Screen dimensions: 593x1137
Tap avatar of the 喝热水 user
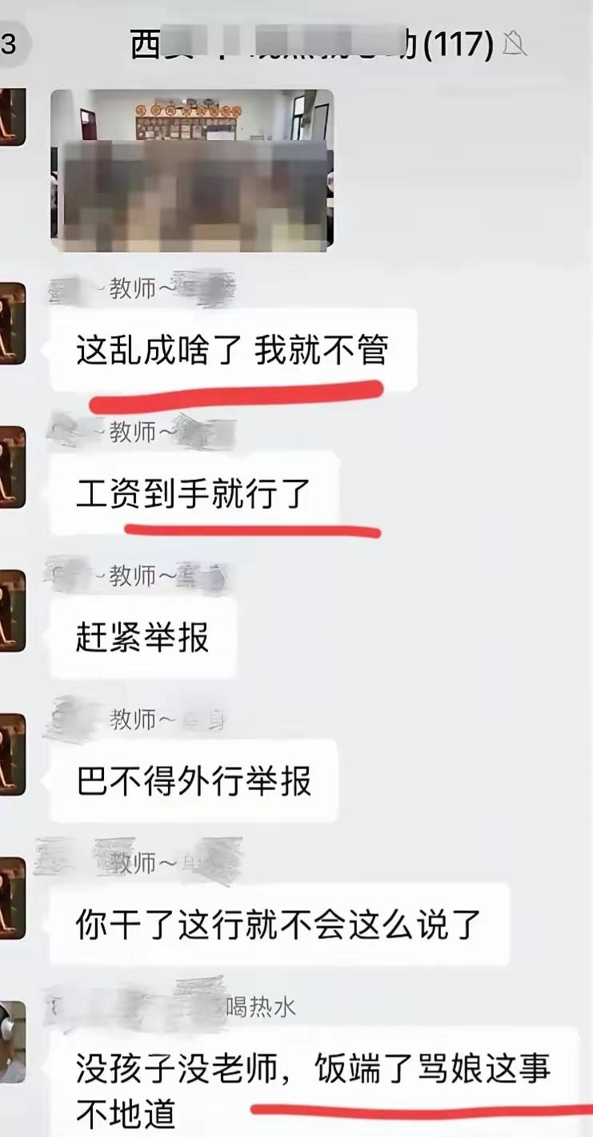point(12,1042)
